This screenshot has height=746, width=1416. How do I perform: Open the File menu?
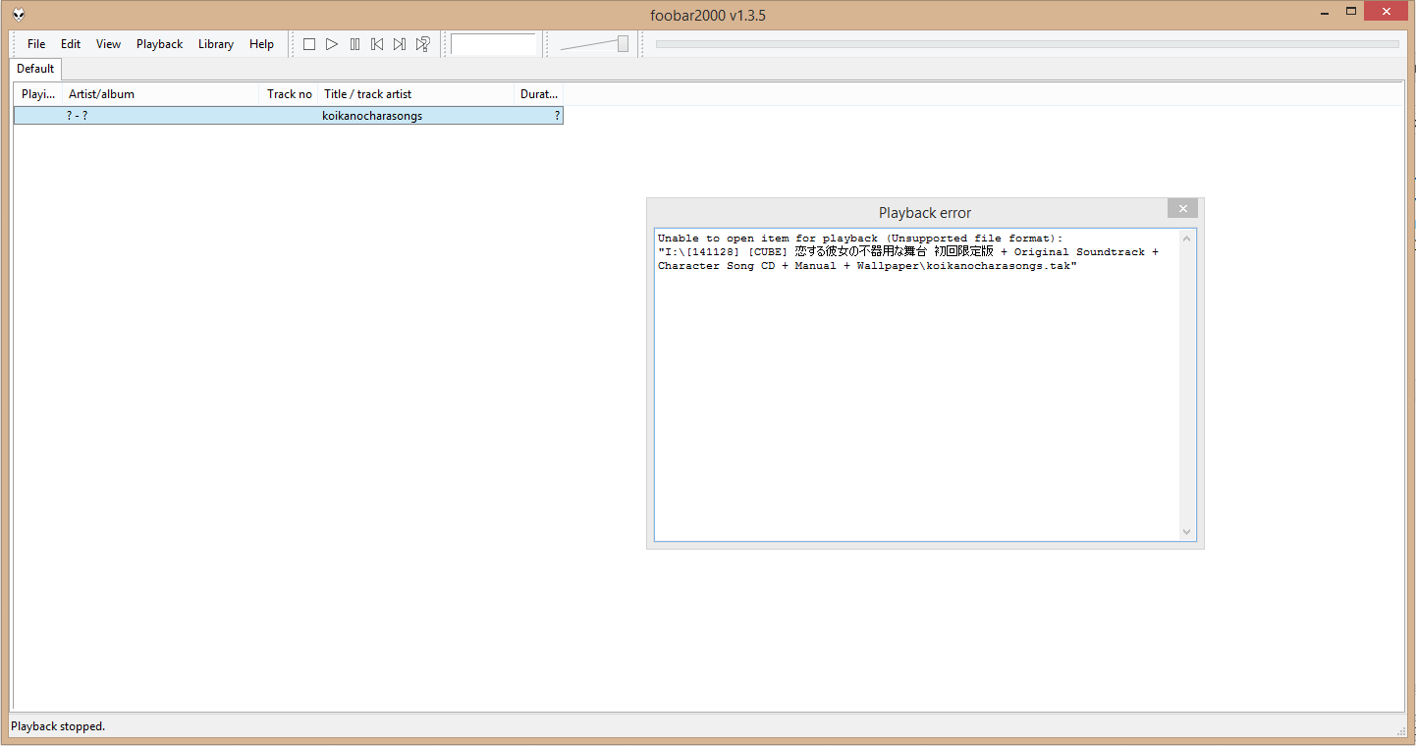coord(36,44)
